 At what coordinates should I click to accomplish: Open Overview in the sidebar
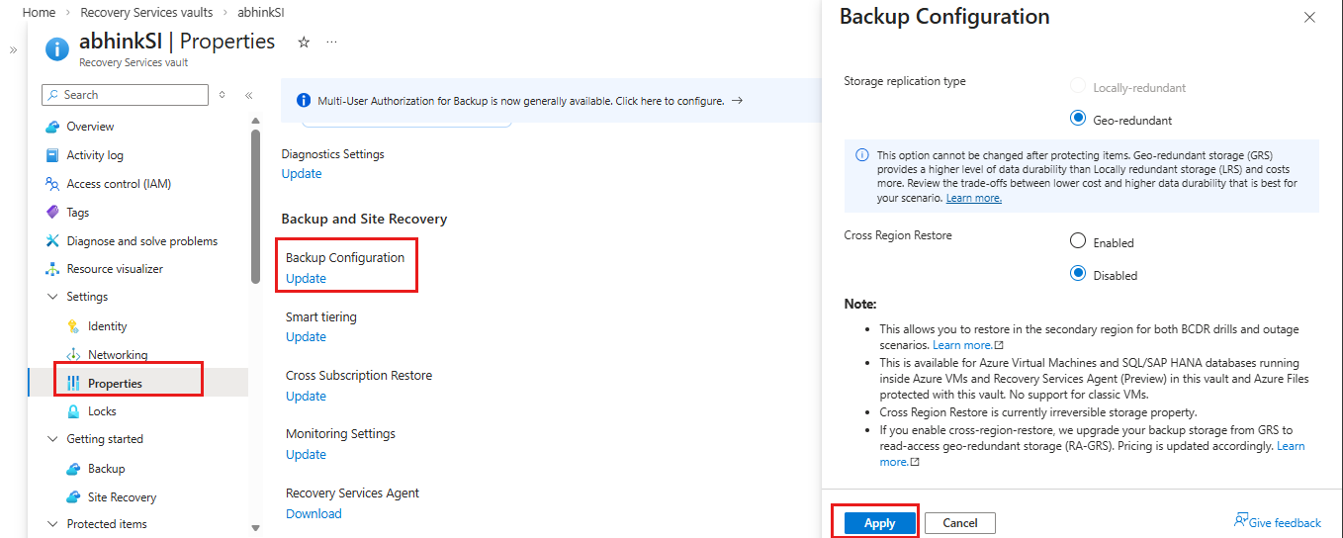click(90, 127)
